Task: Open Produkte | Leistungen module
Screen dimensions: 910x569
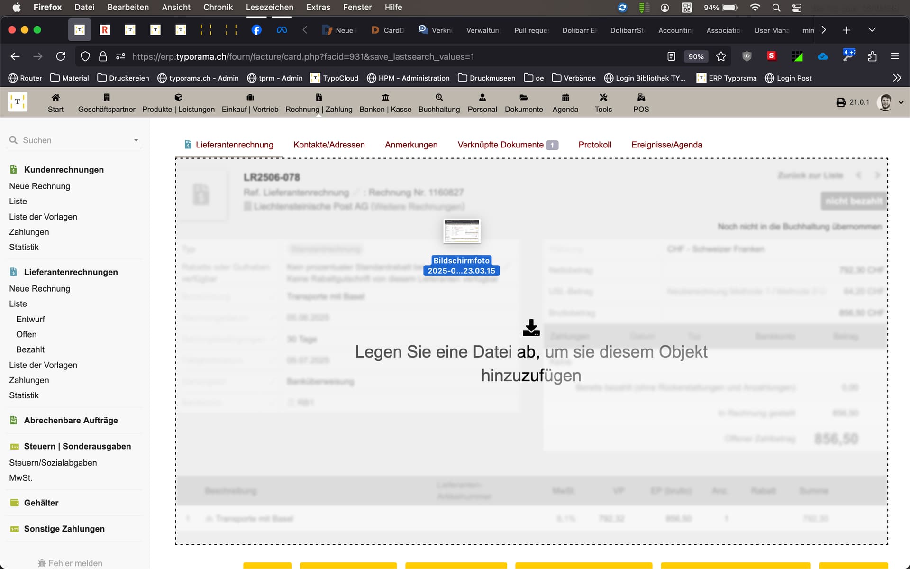Action: [178, 102]
